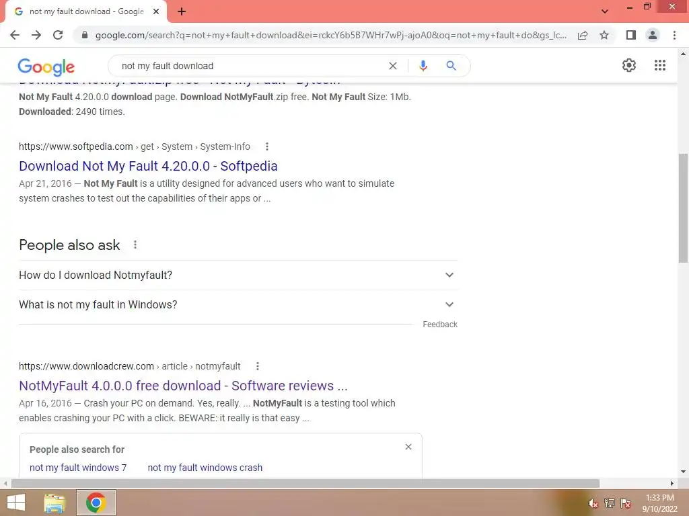Open Chrome side panel
Screen dimensions: 689x516
click(x=631, y=35)
